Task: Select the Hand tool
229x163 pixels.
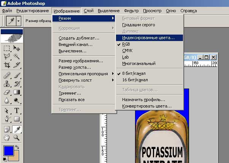Action: point(7,138)
